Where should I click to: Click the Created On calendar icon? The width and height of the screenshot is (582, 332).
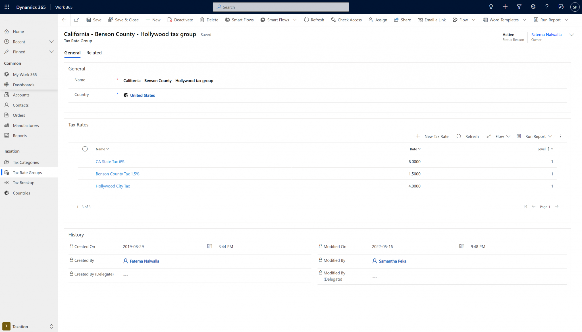[209, 246]
